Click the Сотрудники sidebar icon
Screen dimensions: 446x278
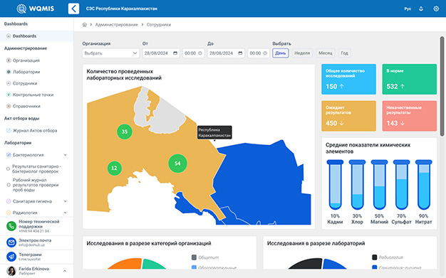pos(9,83)
